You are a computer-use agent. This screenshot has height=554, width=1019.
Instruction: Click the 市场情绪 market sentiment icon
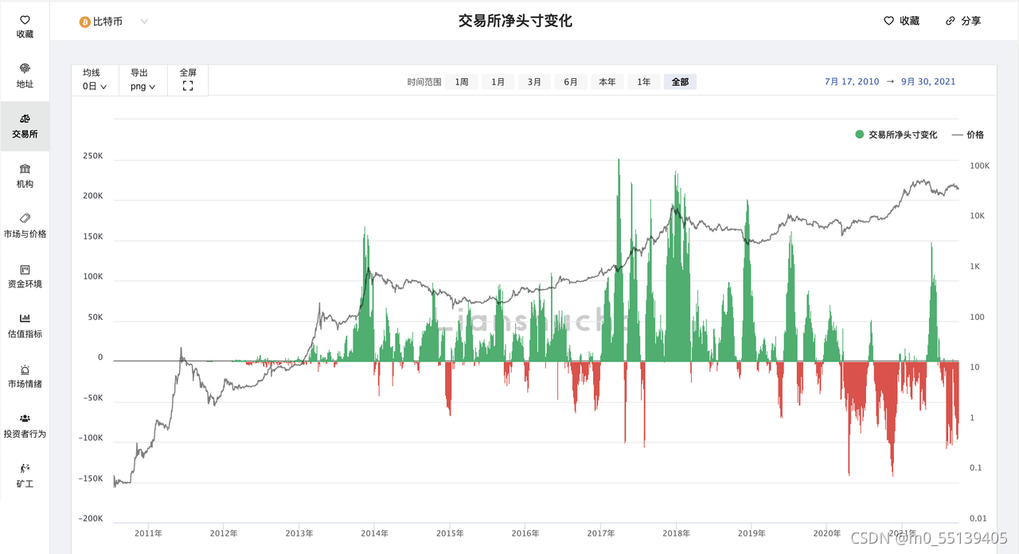tap(24, 376)
